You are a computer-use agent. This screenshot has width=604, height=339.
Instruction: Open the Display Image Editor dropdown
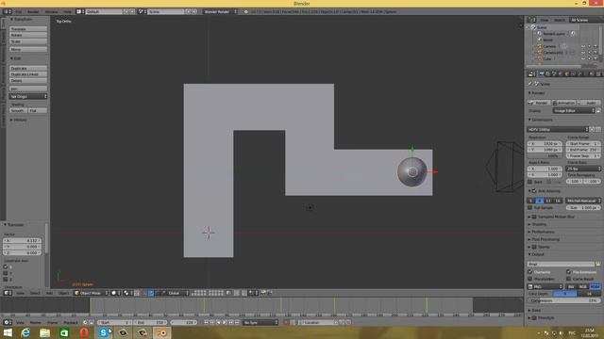pyautogui.click(x=574, y=111)
